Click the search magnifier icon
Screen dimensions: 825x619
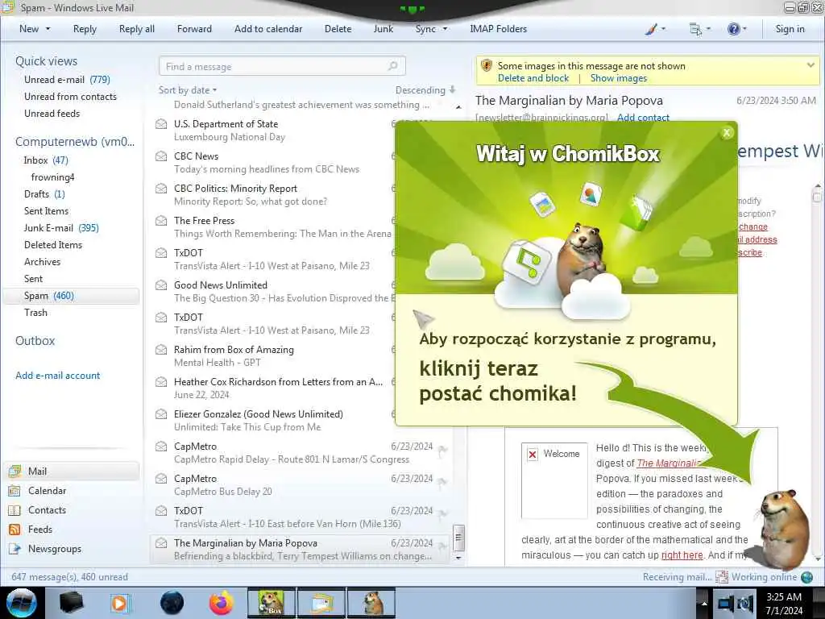(x=393, y=66)
